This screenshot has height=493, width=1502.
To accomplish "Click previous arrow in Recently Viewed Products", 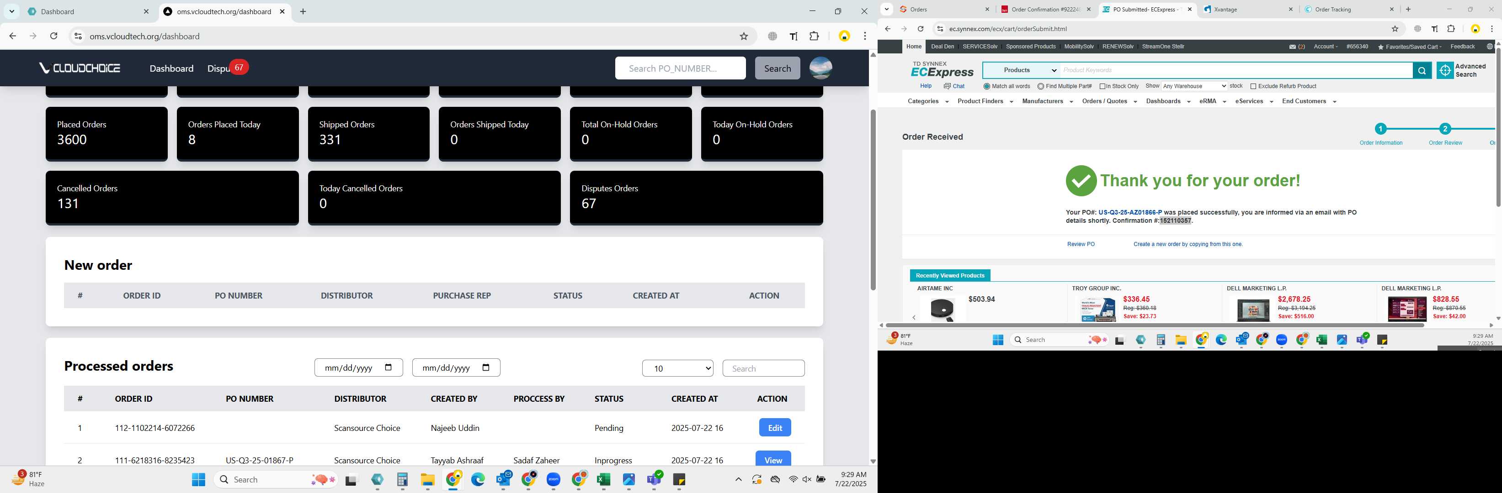I will coord(914,317).
